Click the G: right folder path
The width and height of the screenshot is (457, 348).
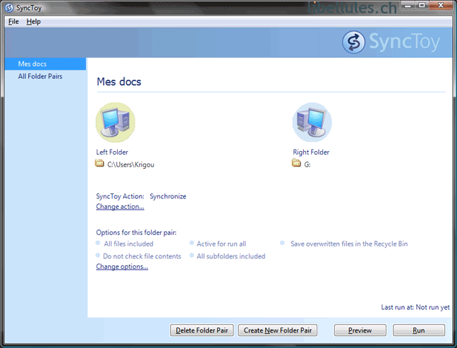(x=307, y=164)
